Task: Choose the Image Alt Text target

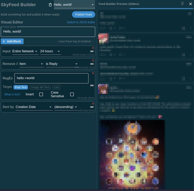Action: (40, 87)
